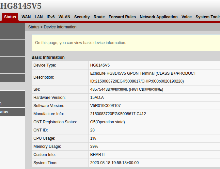The image size is (220, 169).
Task: Go to the LAN tab
Action: (39, 17)
